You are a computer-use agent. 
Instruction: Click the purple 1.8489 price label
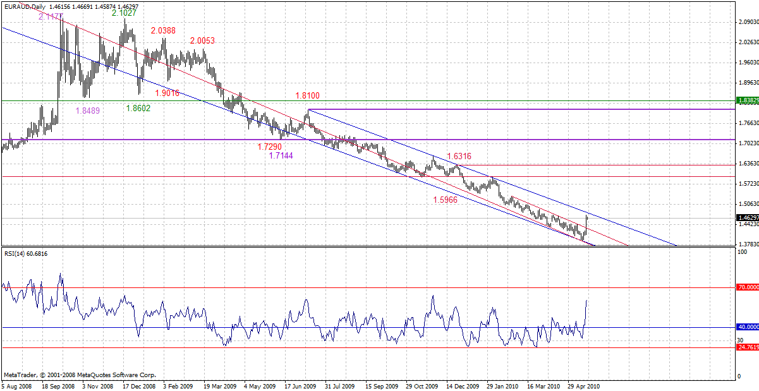(x=87, y=111)
